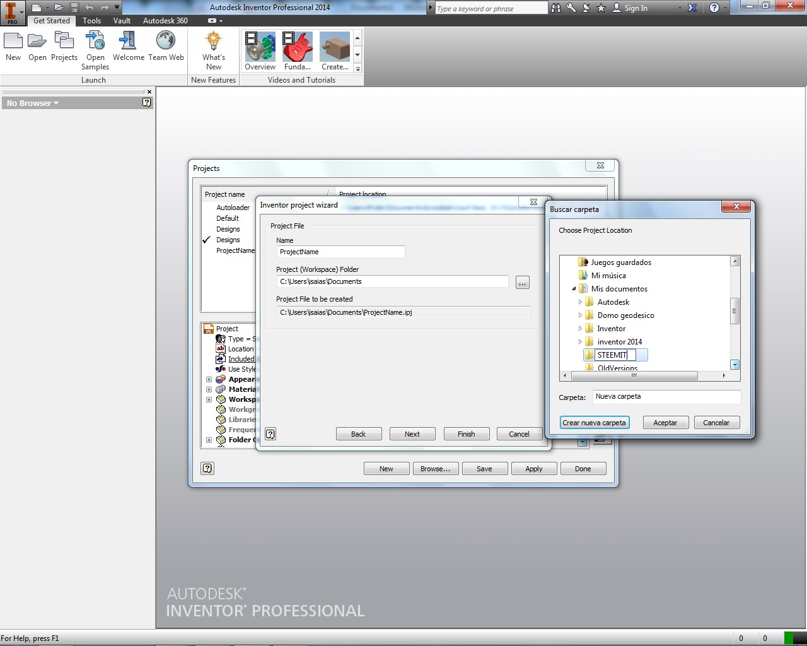Switch to the Vault tab
The width and height of the screenshot is (807, 646).
(x=122, y=21)
